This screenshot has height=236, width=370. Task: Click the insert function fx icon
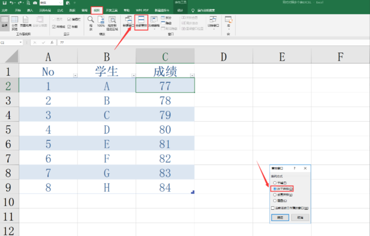point(52,42)
